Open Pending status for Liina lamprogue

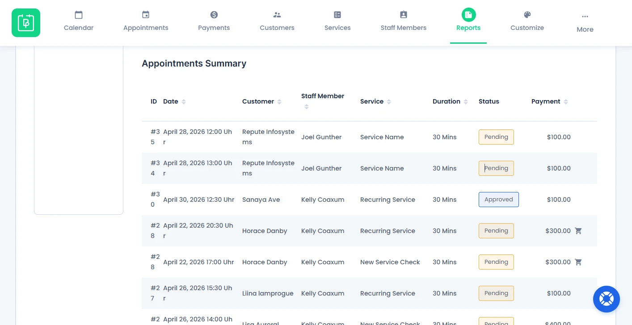(496, 293)
